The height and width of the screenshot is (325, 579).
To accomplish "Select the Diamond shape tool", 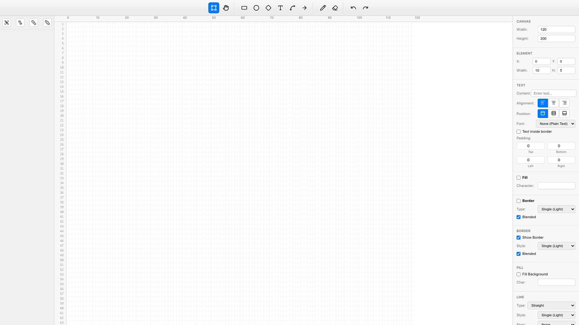I will tap(268, 8).
